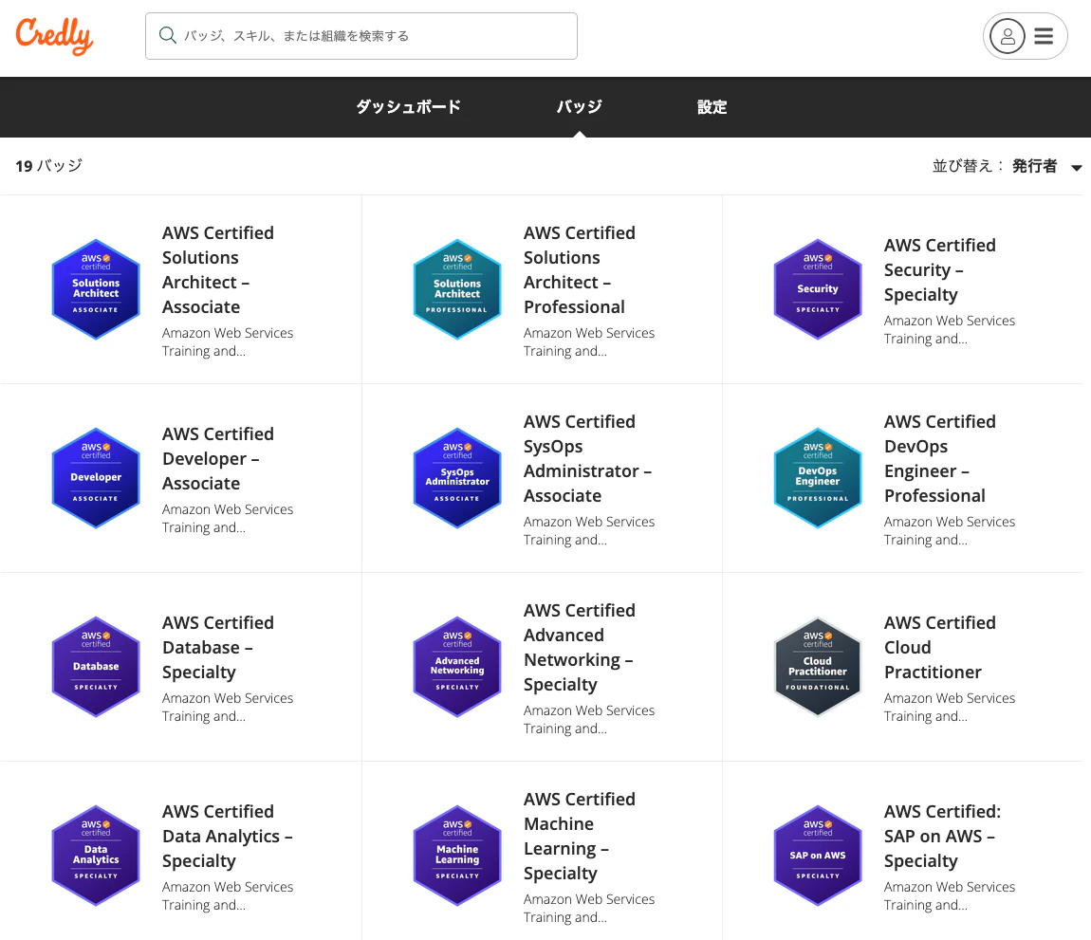Open the Security Specialty badge icon
The height and width of the screenshot is (940, 1091).
point(818,289)
